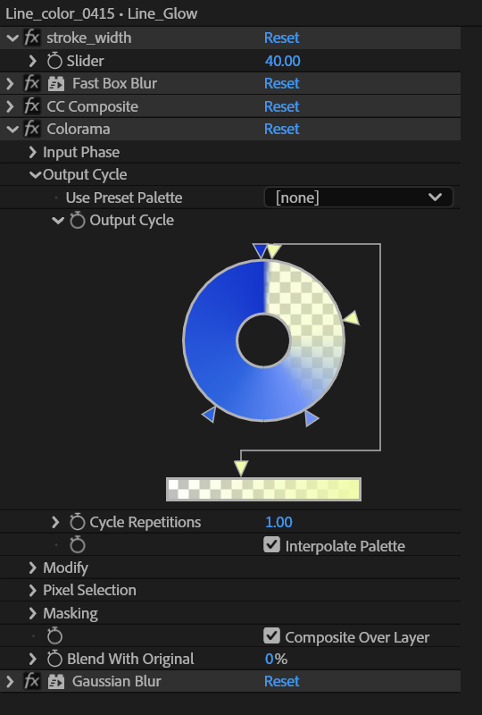Uncheck Composite Over Layer
The width and height of the screenshot is (482, 715).
[x=272, y=636]
